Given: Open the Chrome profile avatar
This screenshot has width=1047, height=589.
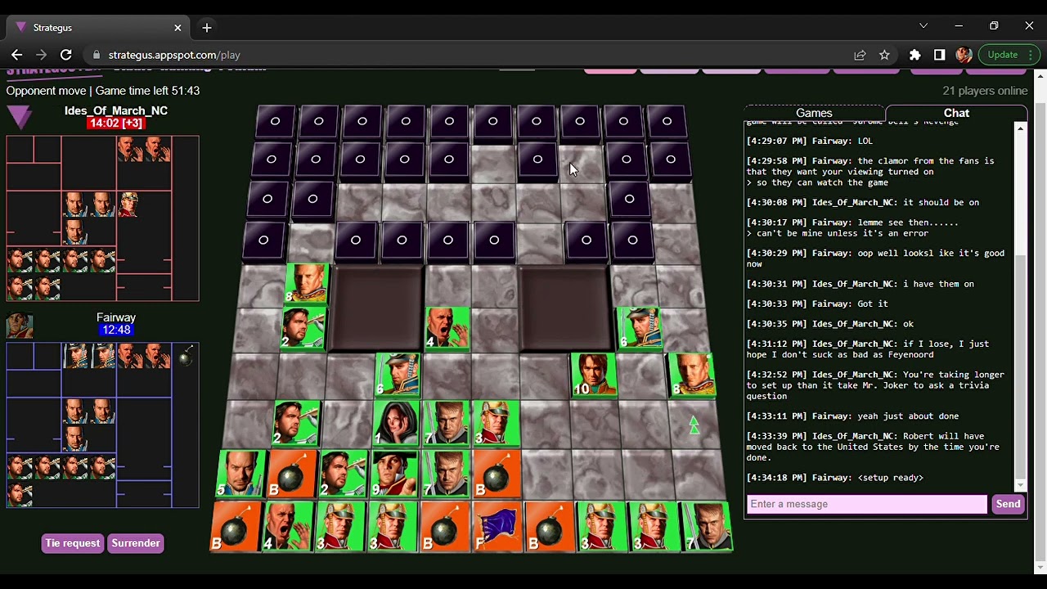Looking at the screenshot, I should point(964,55).
